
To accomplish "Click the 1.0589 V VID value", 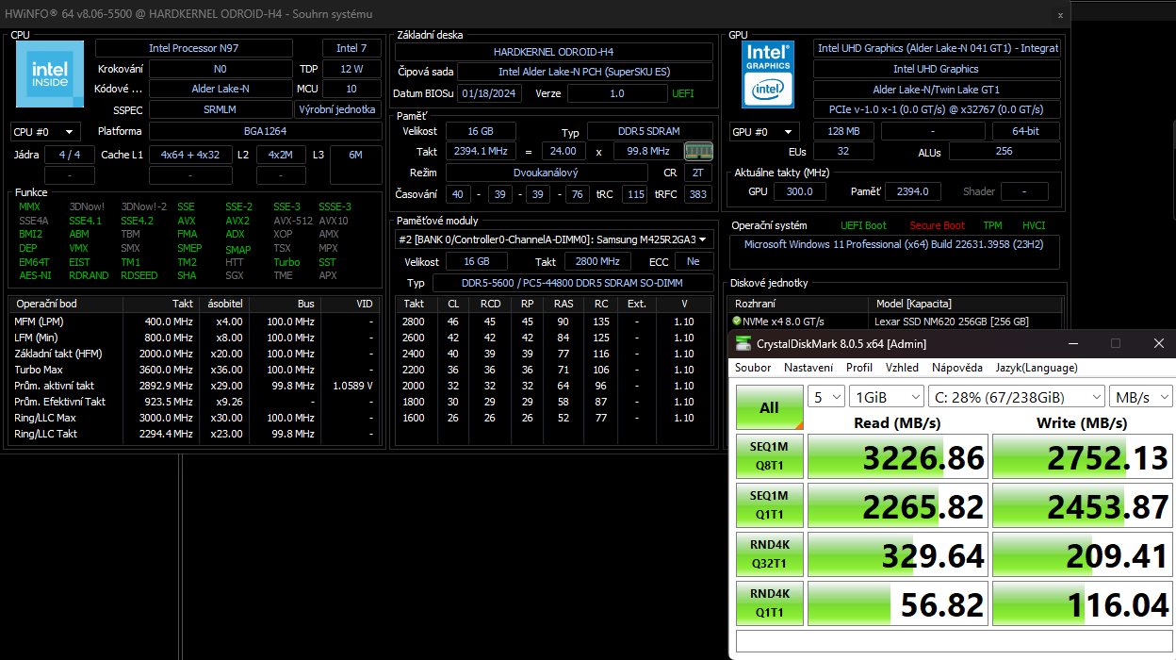I will 352,386.
